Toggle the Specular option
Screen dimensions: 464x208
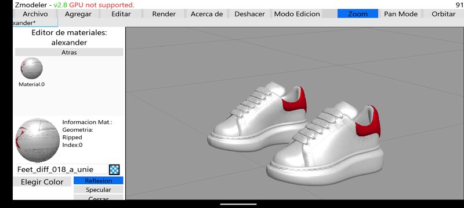click(98, 190)
